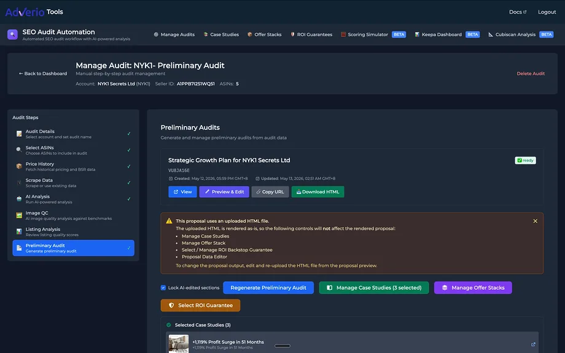This screenshot has width=565, height=353.
Task: Click the Profit Surge case study thumbnail
Action: pyautogui.click(x=178, y=344)
